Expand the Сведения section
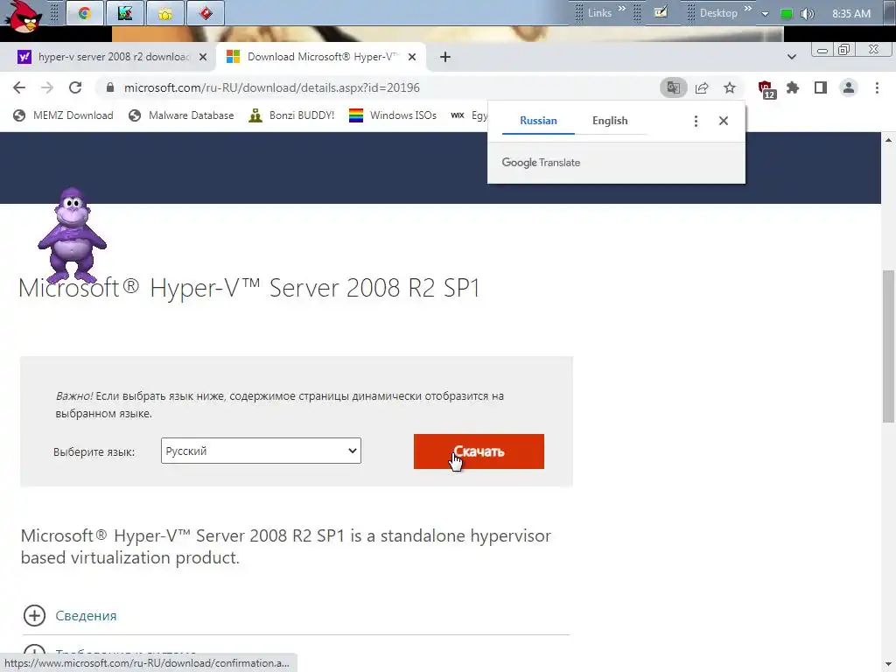The height and width of the screenshot is (672, 896). tap(34, 615)
